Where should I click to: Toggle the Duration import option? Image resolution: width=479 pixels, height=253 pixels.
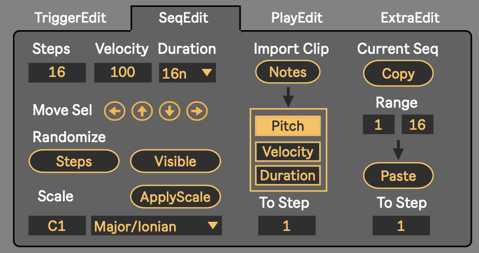[288, 175]
